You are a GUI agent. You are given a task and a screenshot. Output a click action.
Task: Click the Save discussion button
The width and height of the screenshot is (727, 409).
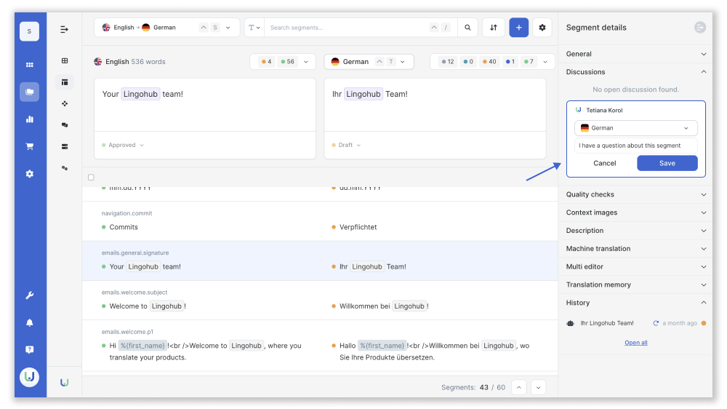[667, 163]
